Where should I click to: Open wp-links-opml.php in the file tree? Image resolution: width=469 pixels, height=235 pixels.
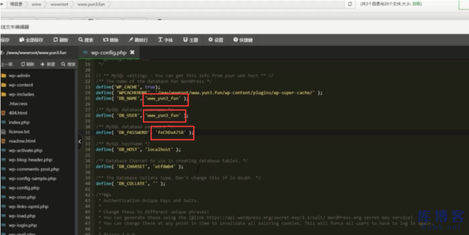pyautogui.click(x=28, y=206)
